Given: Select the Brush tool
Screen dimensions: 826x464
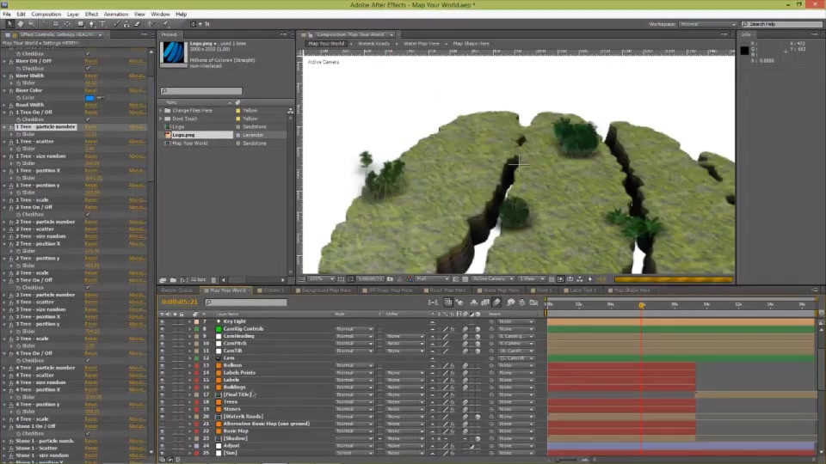Looking at the screenshot, I should (x=116, y=24).
